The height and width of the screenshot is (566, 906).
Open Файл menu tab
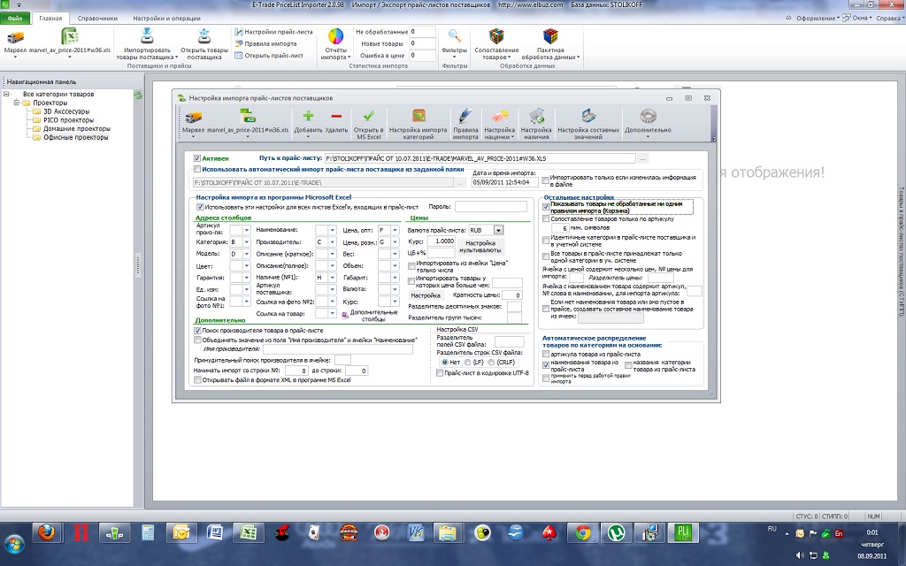click(14, 18)
